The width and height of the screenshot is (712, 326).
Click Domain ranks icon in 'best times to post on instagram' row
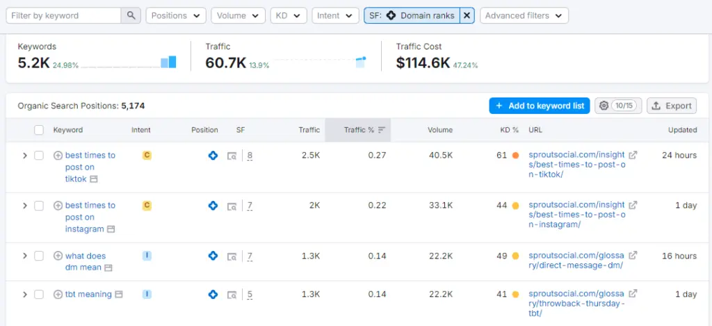pos(213,206)
